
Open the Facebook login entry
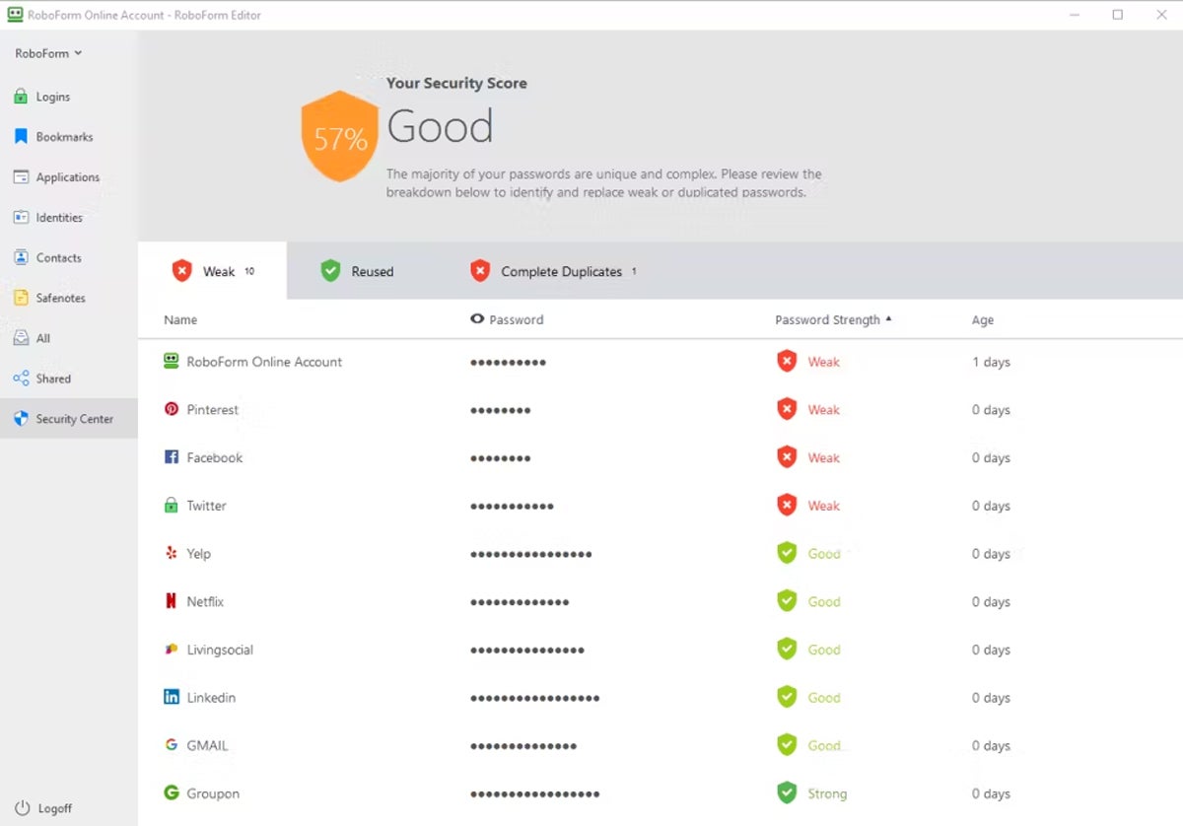click(214, 458)
